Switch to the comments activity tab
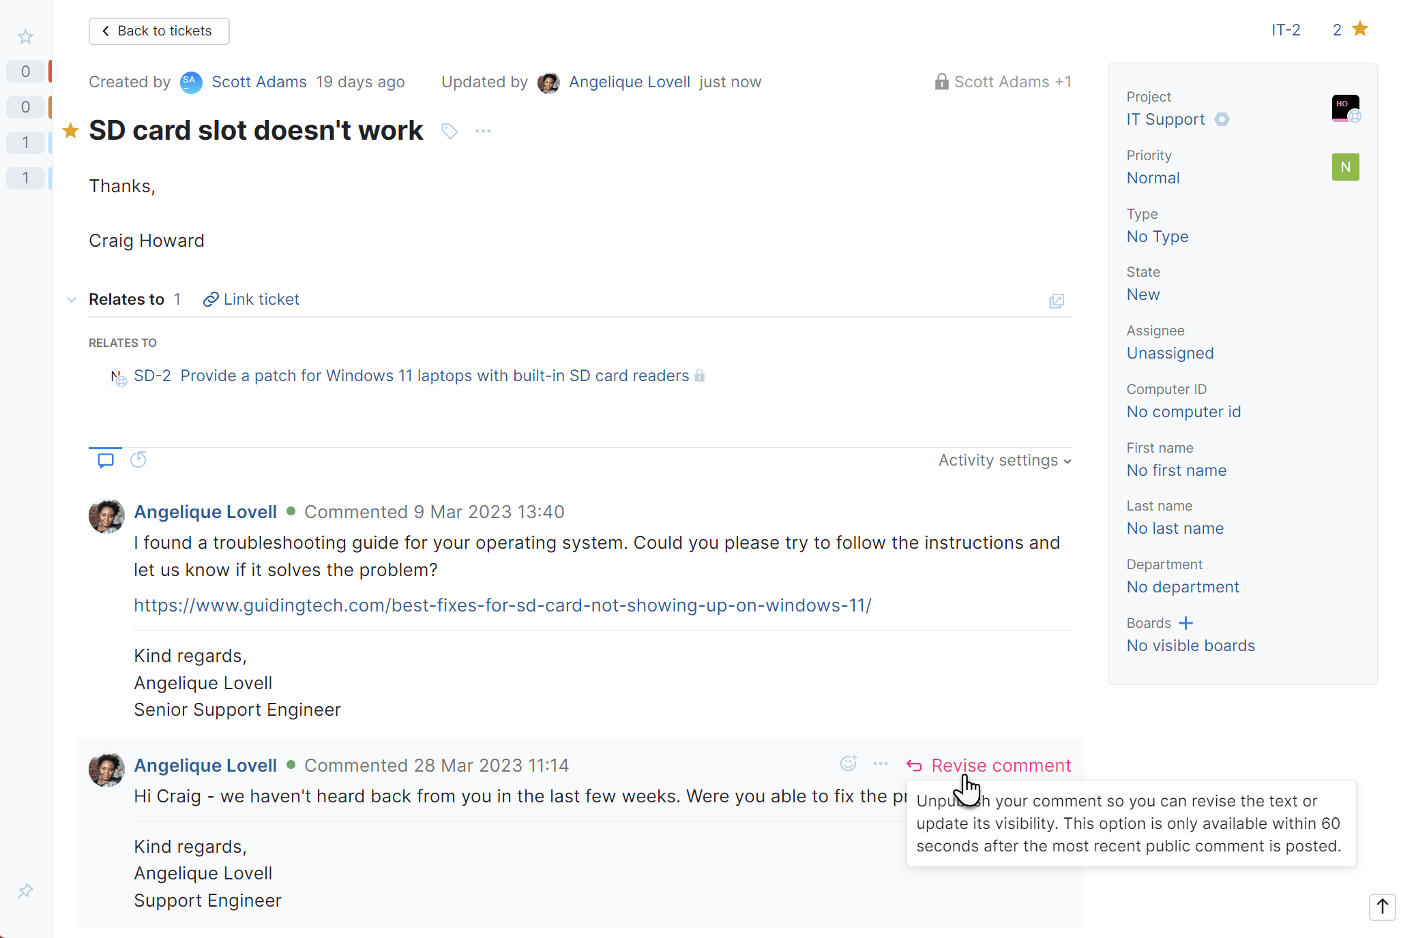 point(106,460)
